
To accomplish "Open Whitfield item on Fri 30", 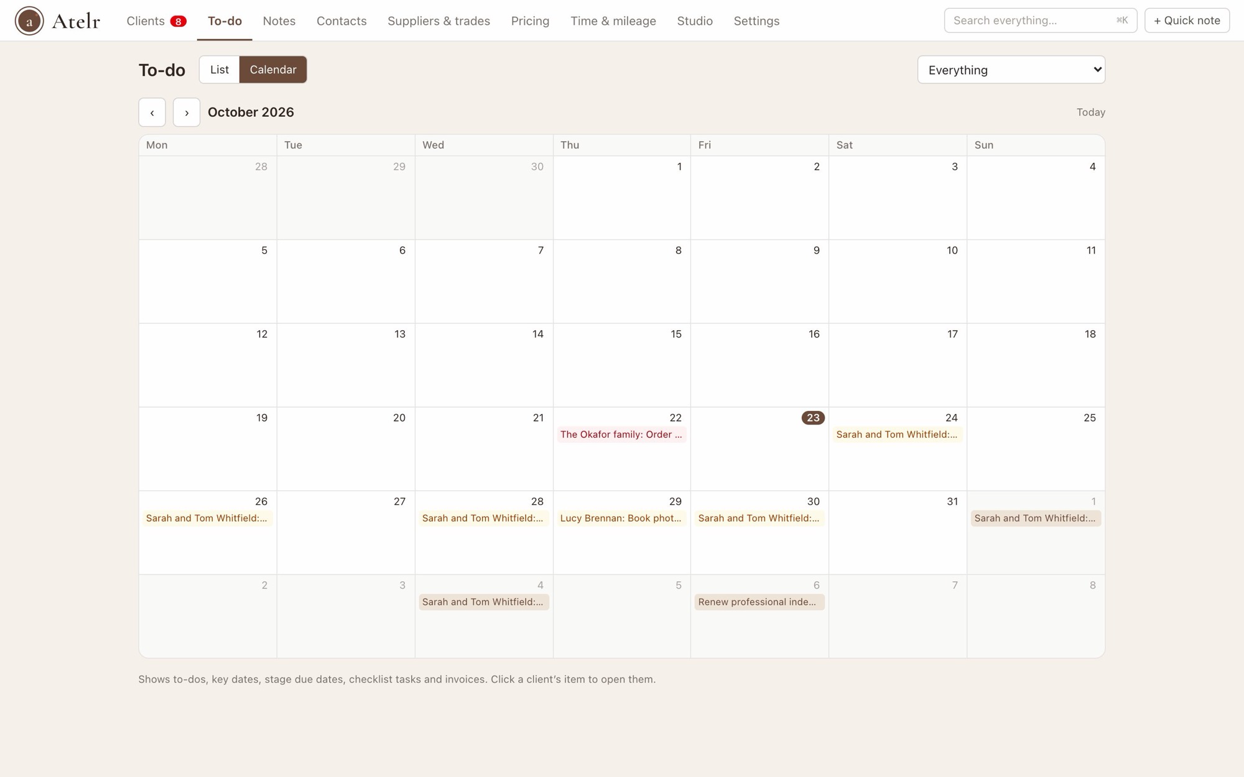I will [759, 518].
